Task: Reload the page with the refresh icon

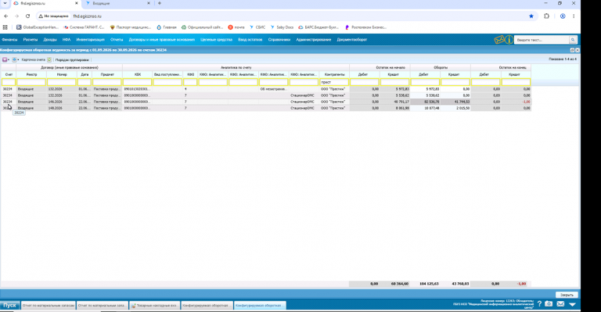Action: (27, 16)
